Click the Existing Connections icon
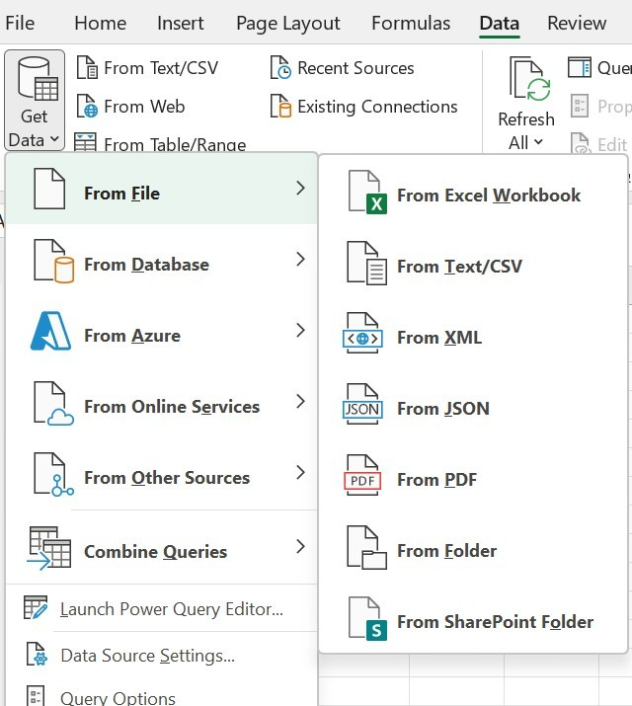 pos(280,107)
